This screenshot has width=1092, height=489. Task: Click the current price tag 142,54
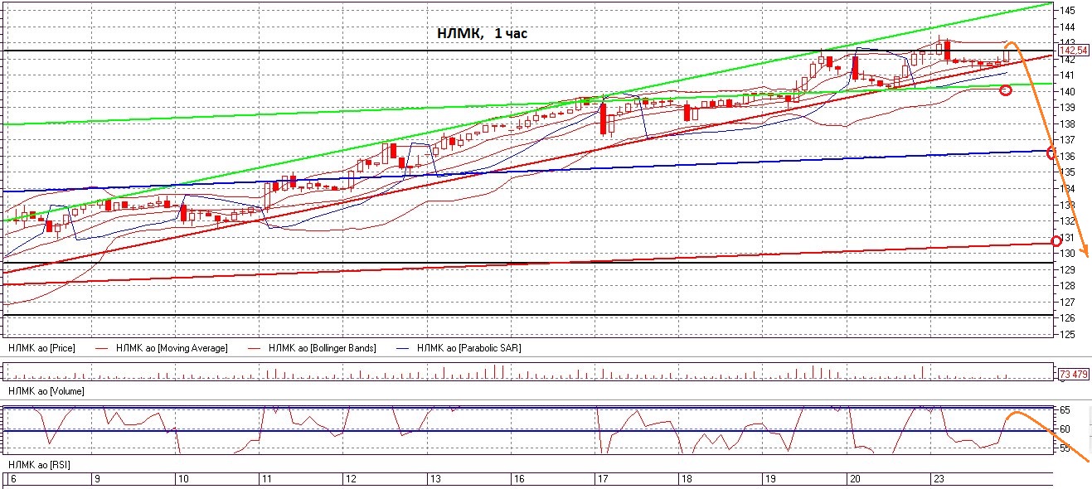[1073, 51]
